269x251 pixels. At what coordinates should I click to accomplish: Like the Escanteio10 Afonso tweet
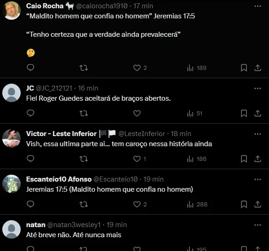137,204
